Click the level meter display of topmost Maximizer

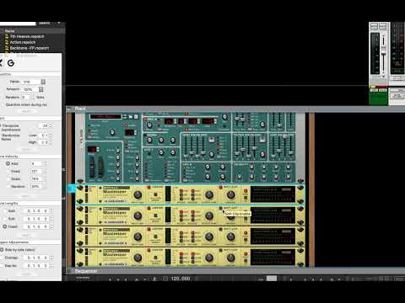pyautogui.click(x=273, y=194)
